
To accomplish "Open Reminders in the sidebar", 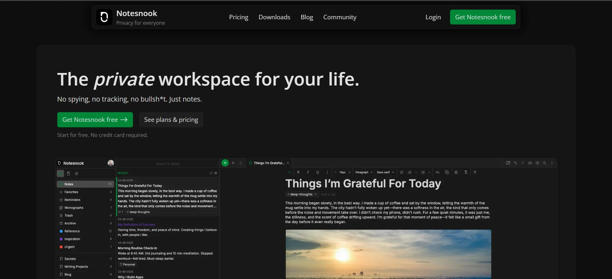I will [85, 200].
